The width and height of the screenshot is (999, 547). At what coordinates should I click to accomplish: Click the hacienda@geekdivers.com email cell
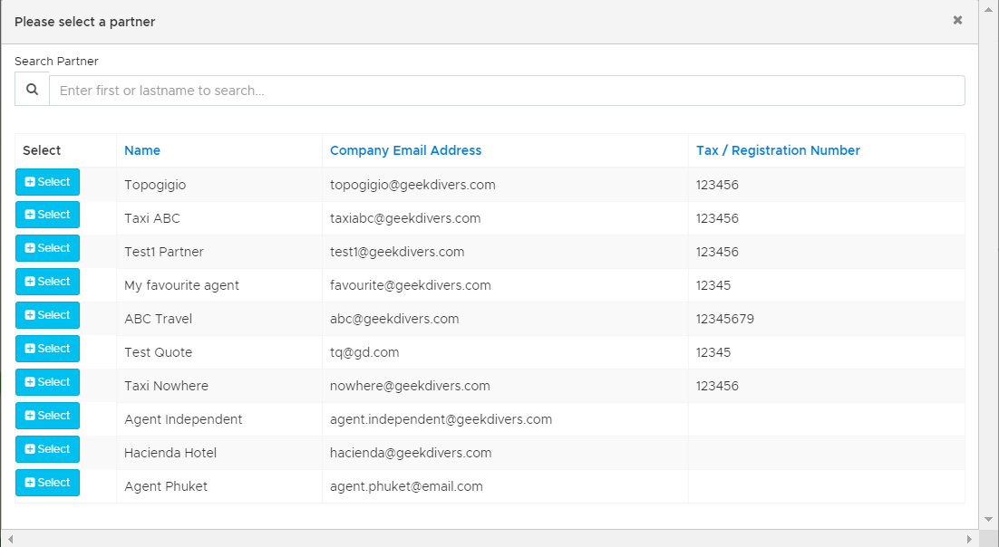pos(505,453)
